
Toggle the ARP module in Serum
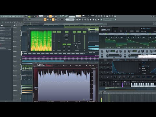pos(123,81)
